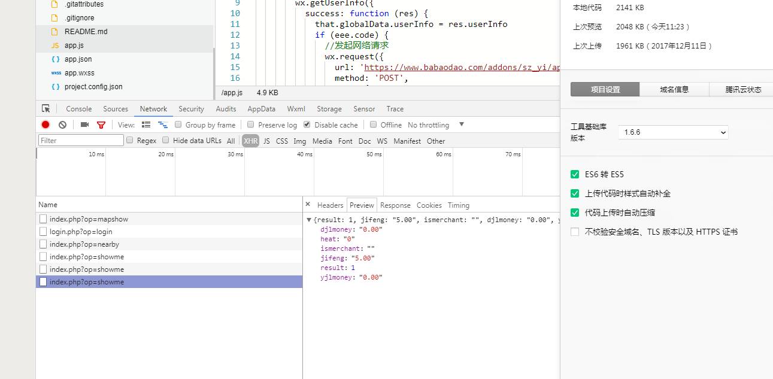
Task: Toggle capture screenshots camera icon
Action: (84, 125)
